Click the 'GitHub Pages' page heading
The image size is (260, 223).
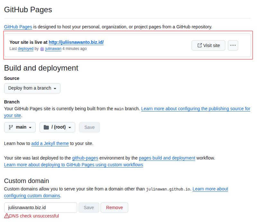pyautogui.click(x=28, y=10)
